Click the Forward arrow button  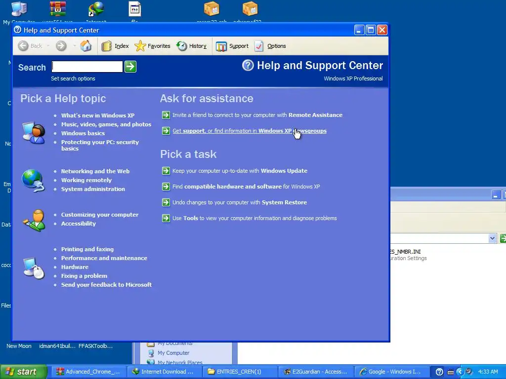click(x=61, y=46)
